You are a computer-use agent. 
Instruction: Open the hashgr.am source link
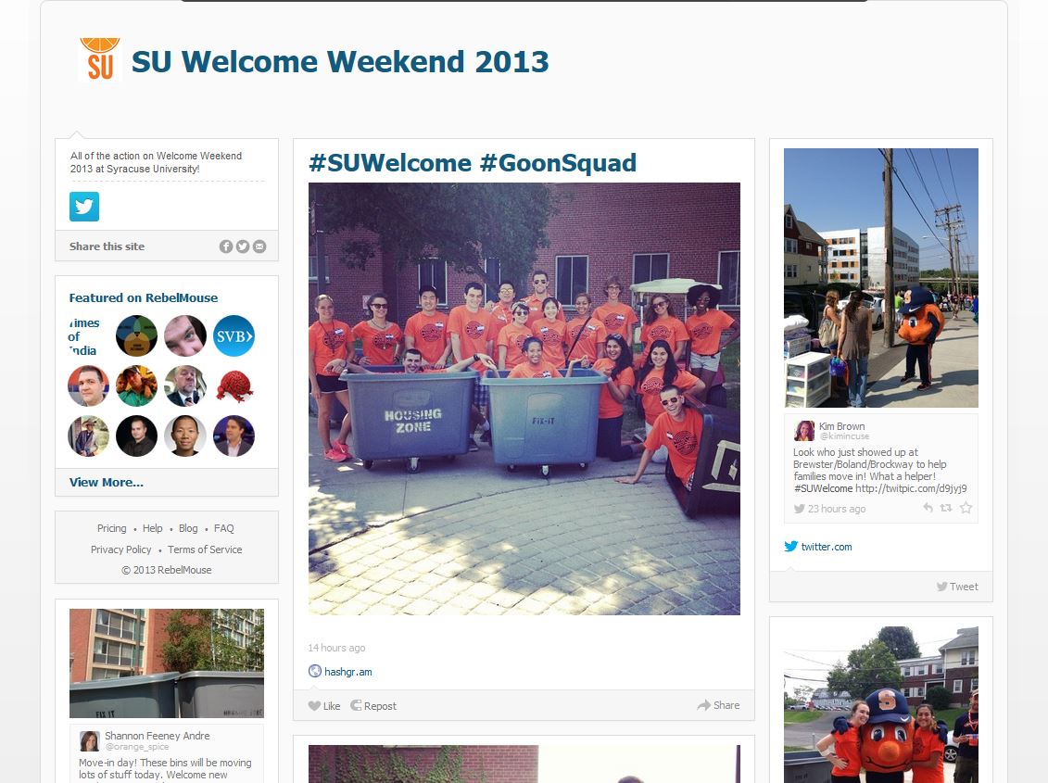click(x=340, y=671)
